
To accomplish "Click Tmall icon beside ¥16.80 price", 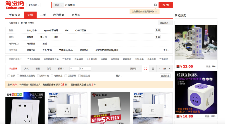I will tap(178, 116).
